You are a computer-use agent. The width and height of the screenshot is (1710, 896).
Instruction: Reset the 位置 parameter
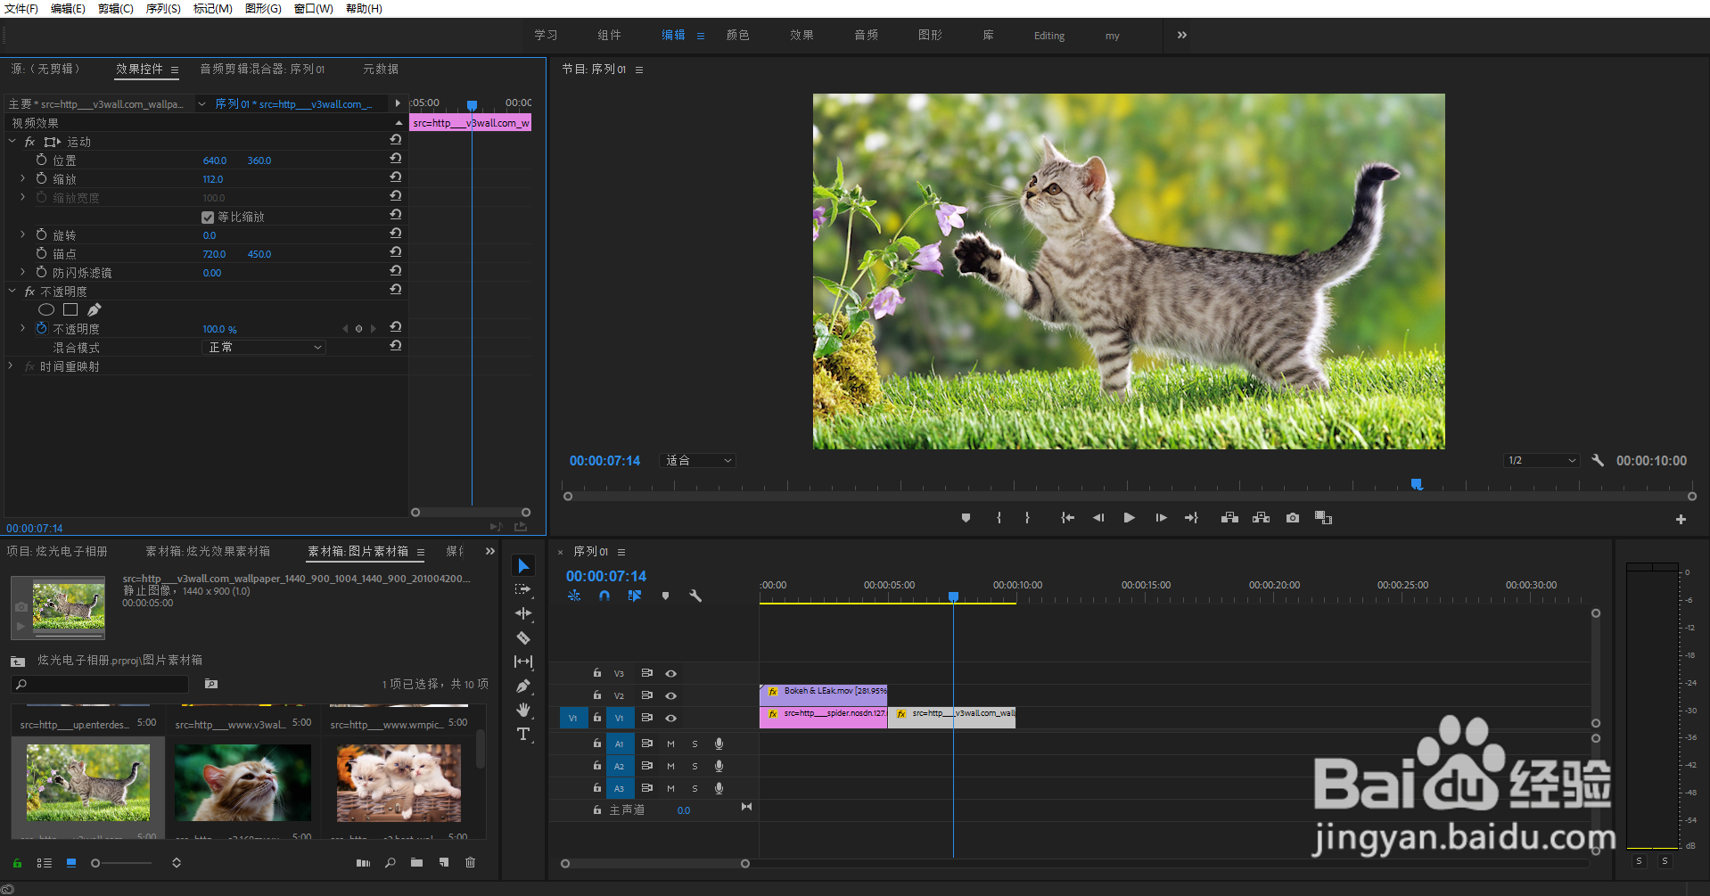click(x=395, y=159)
